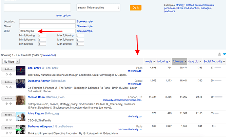234x137 pixels.
Task: Click the orange Do It button
Action: click(x=136, y=8)
